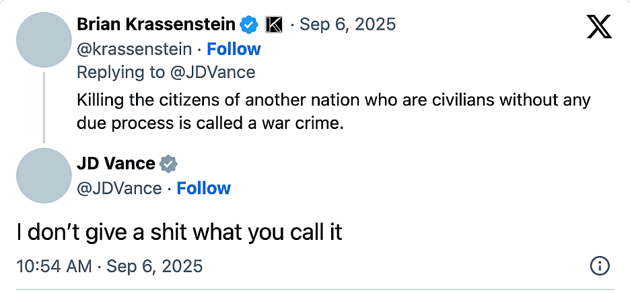Follow the @JDVance account
Screen dimensions: 630x293
click(x=204, y=188)
